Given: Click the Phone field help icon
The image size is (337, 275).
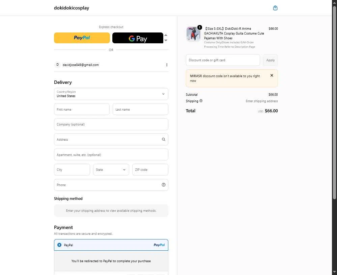Looking at the screenshot, I should [x=164, y=185].
